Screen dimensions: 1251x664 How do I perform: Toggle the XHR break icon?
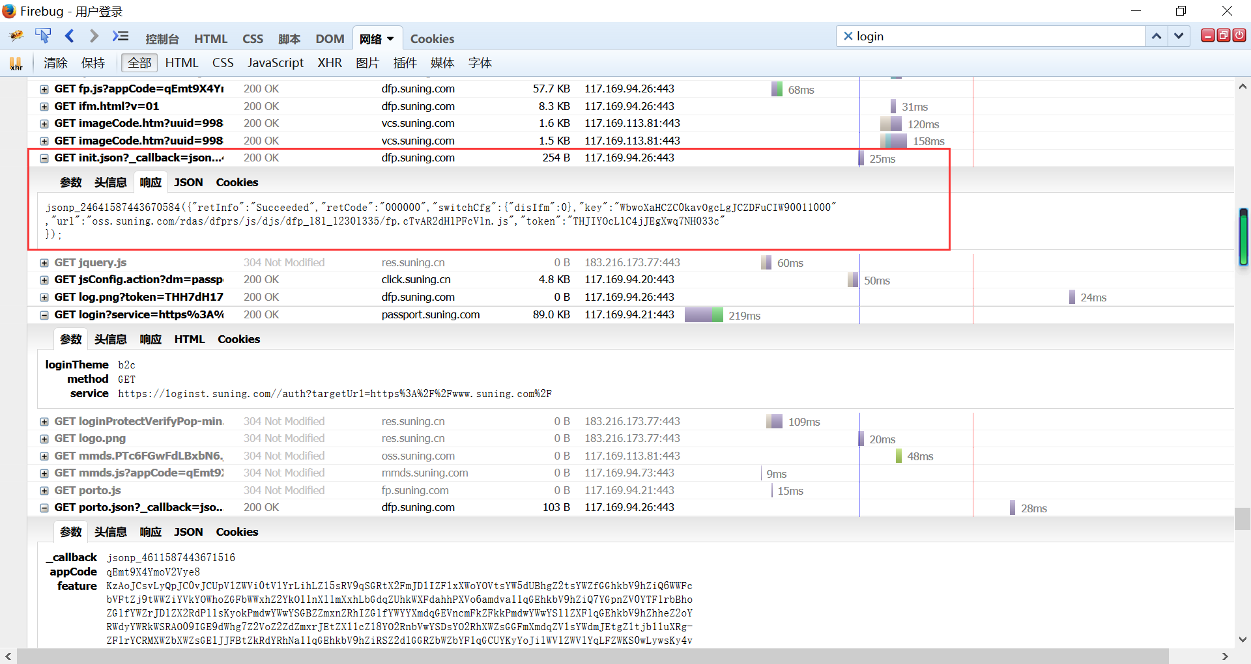point(16,63)
